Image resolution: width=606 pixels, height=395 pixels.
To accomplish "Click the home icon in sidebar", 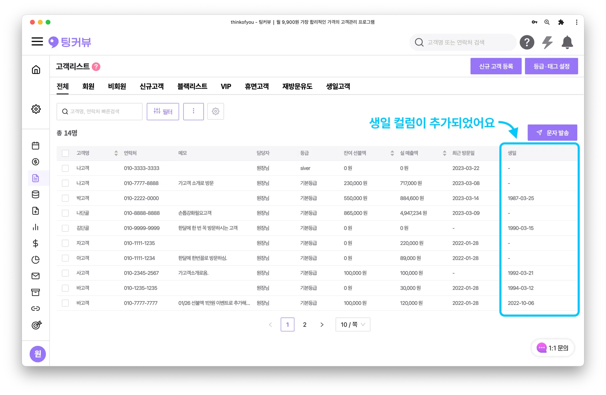I will tap(36, 70).
